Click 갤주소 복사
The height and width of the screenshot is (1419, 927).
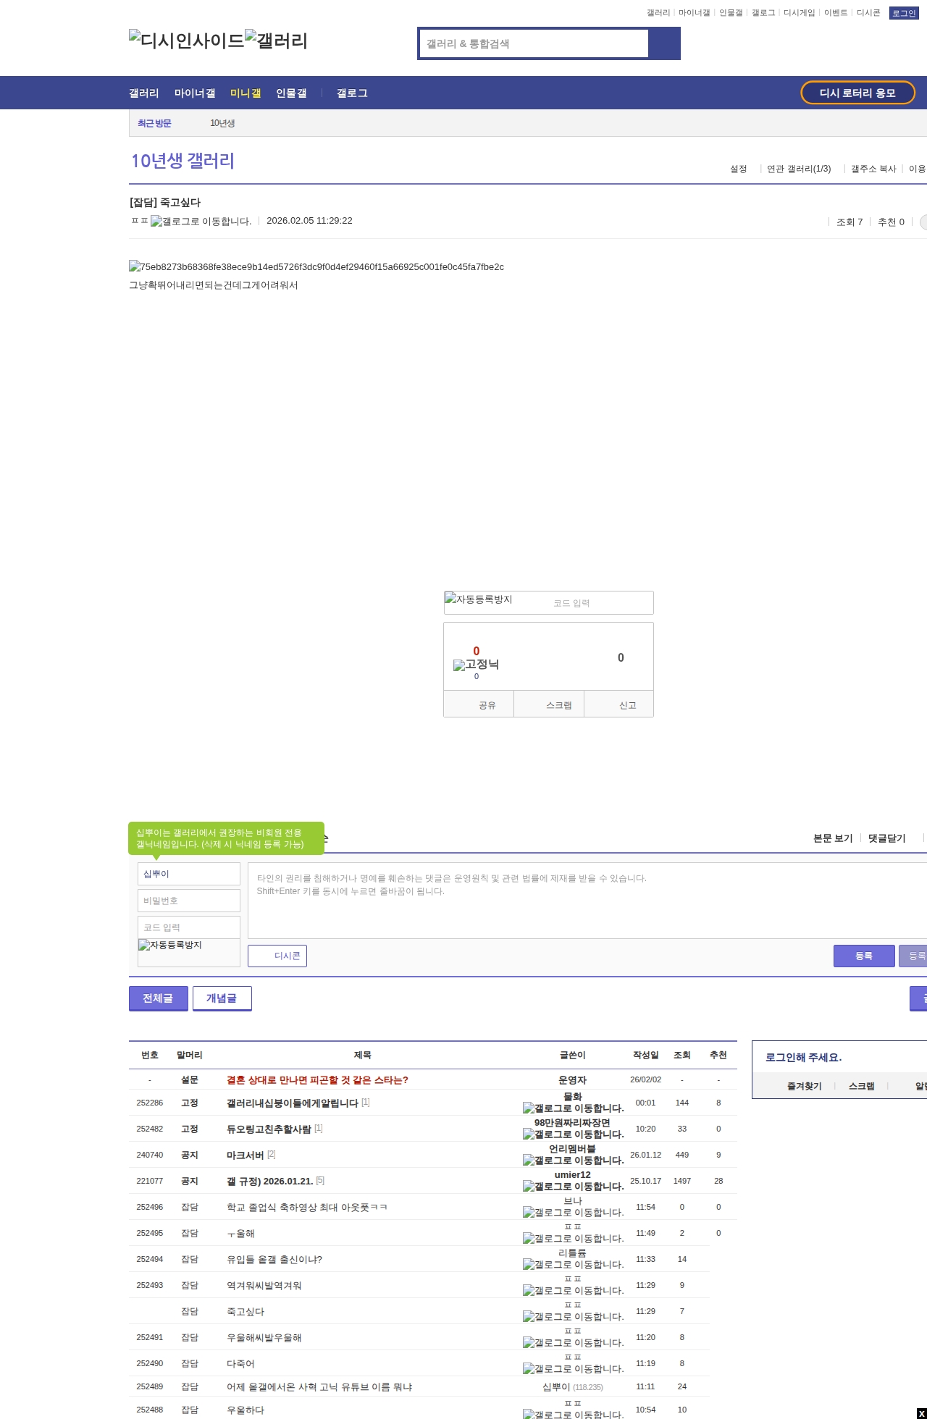tap(873, 169)
